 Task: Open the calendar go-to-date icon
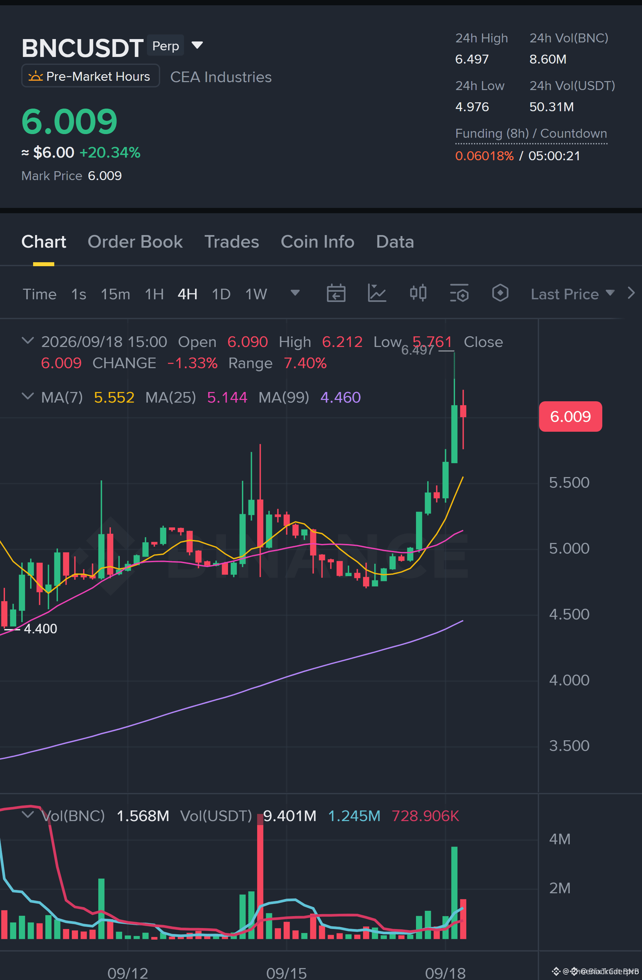click(x=336, y=294)
